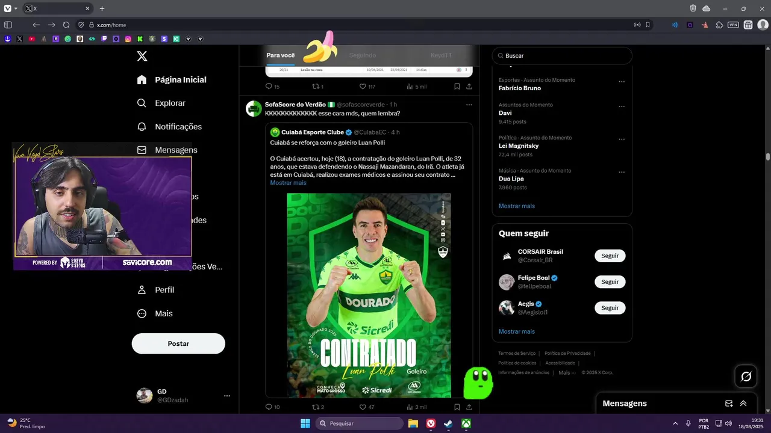The image size is (771, 433).
Task: Show more follow suggestions
Action: [516, 331]
